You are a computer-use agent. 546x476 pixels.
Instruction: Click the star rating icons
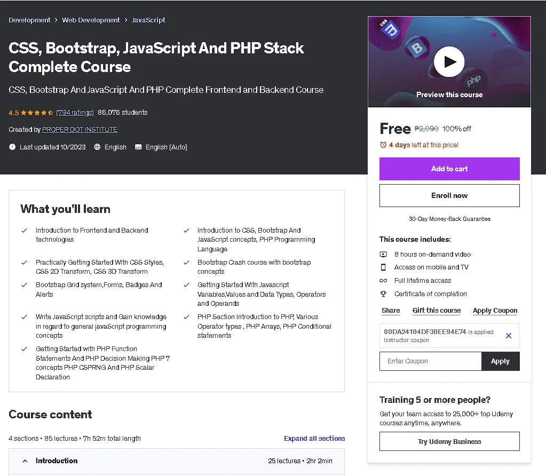(37, 113)
